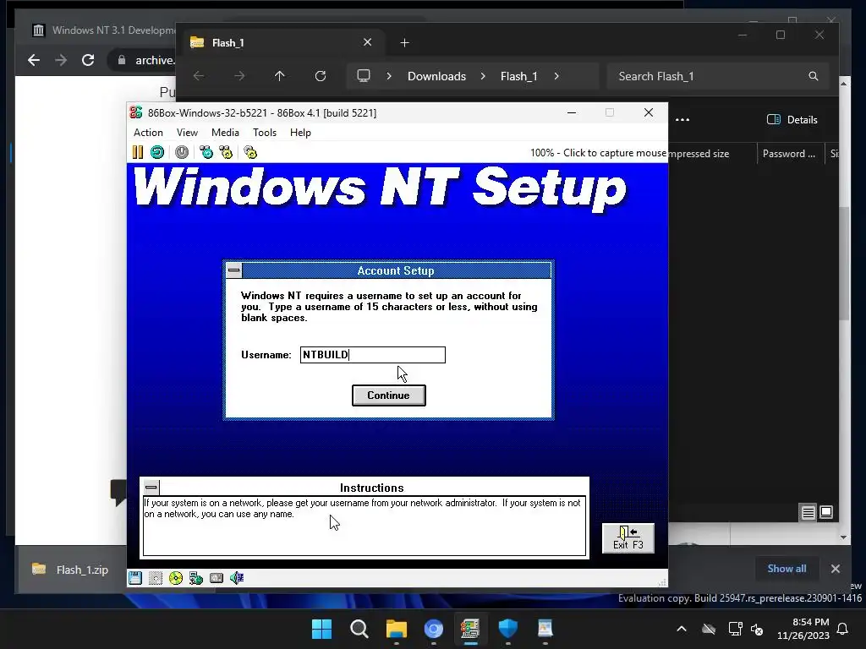Click the CD-ROM drive status icon
The image size is (866, 649).
(x=176, y=578)
